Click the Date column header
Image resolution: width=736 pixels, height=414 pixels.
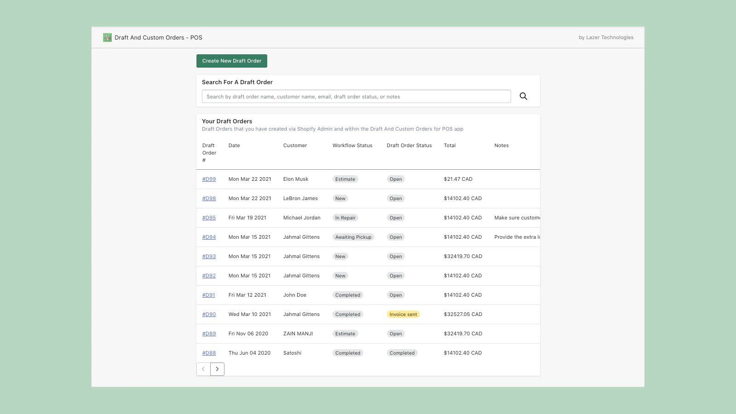click(234, 145)
